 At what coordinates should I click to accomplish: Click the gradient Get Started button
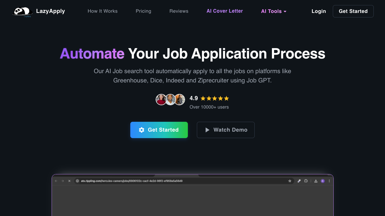tap(159, 130)
